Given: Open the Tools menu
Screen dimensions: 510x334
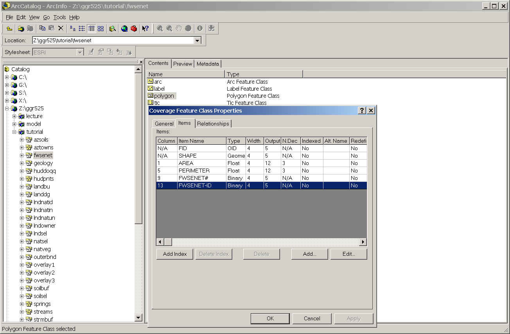Looking at the screenshot, I should pyautogui.click(x=60, y=17).
